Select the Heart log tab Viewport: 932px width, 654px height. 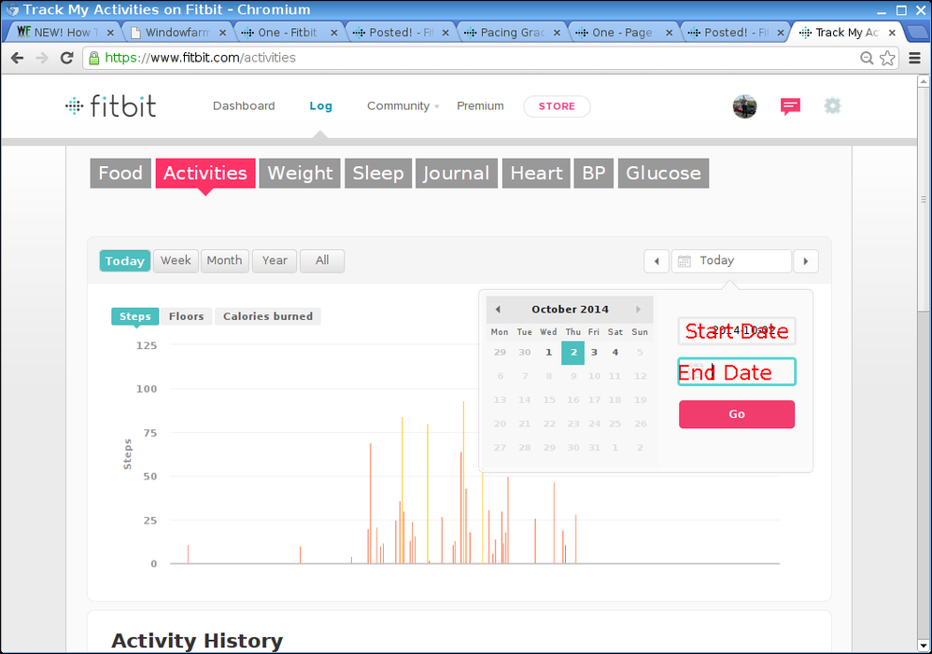(x=536, y=173)
